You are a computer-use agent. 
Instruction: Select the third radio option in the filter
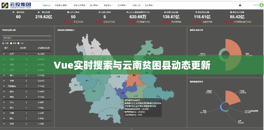point(18,43)
